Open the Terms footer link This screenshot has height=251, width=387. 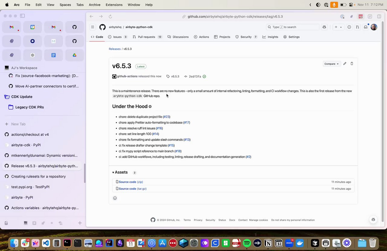coord(187,220)
